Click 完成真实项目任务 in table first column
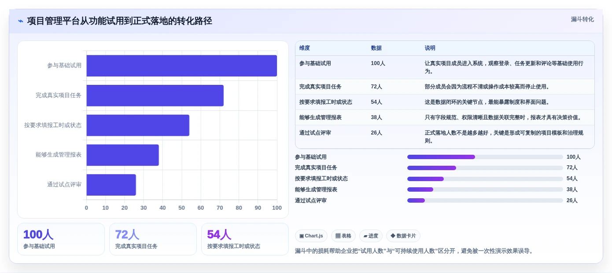Image resolution: width=612 pixels, height=273 pixels. click(x=321, y=87)
